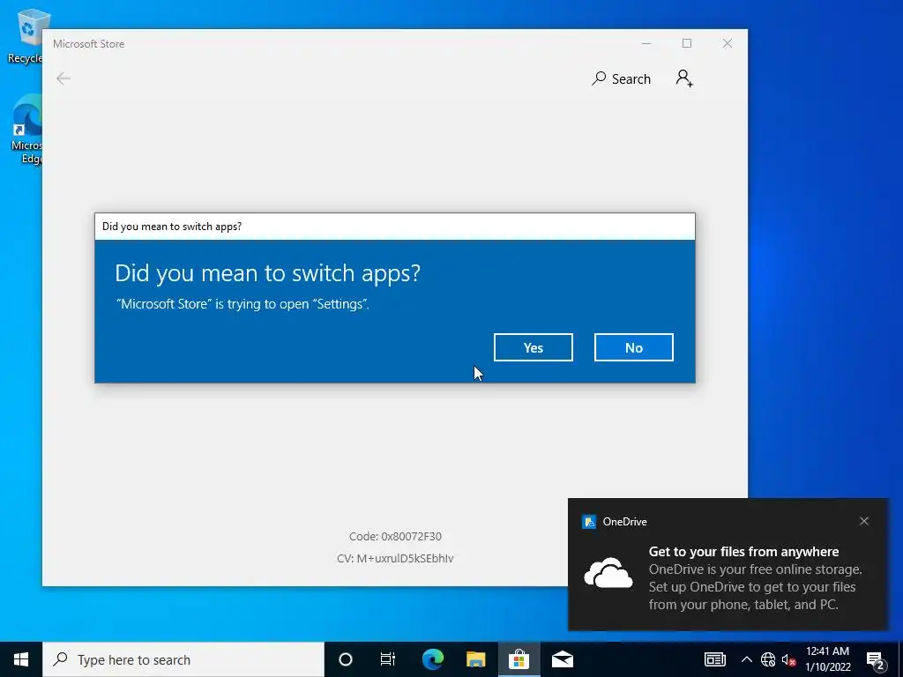Click the muted volume icon
Screen dimensions: 903x677
tap(788, 659)
